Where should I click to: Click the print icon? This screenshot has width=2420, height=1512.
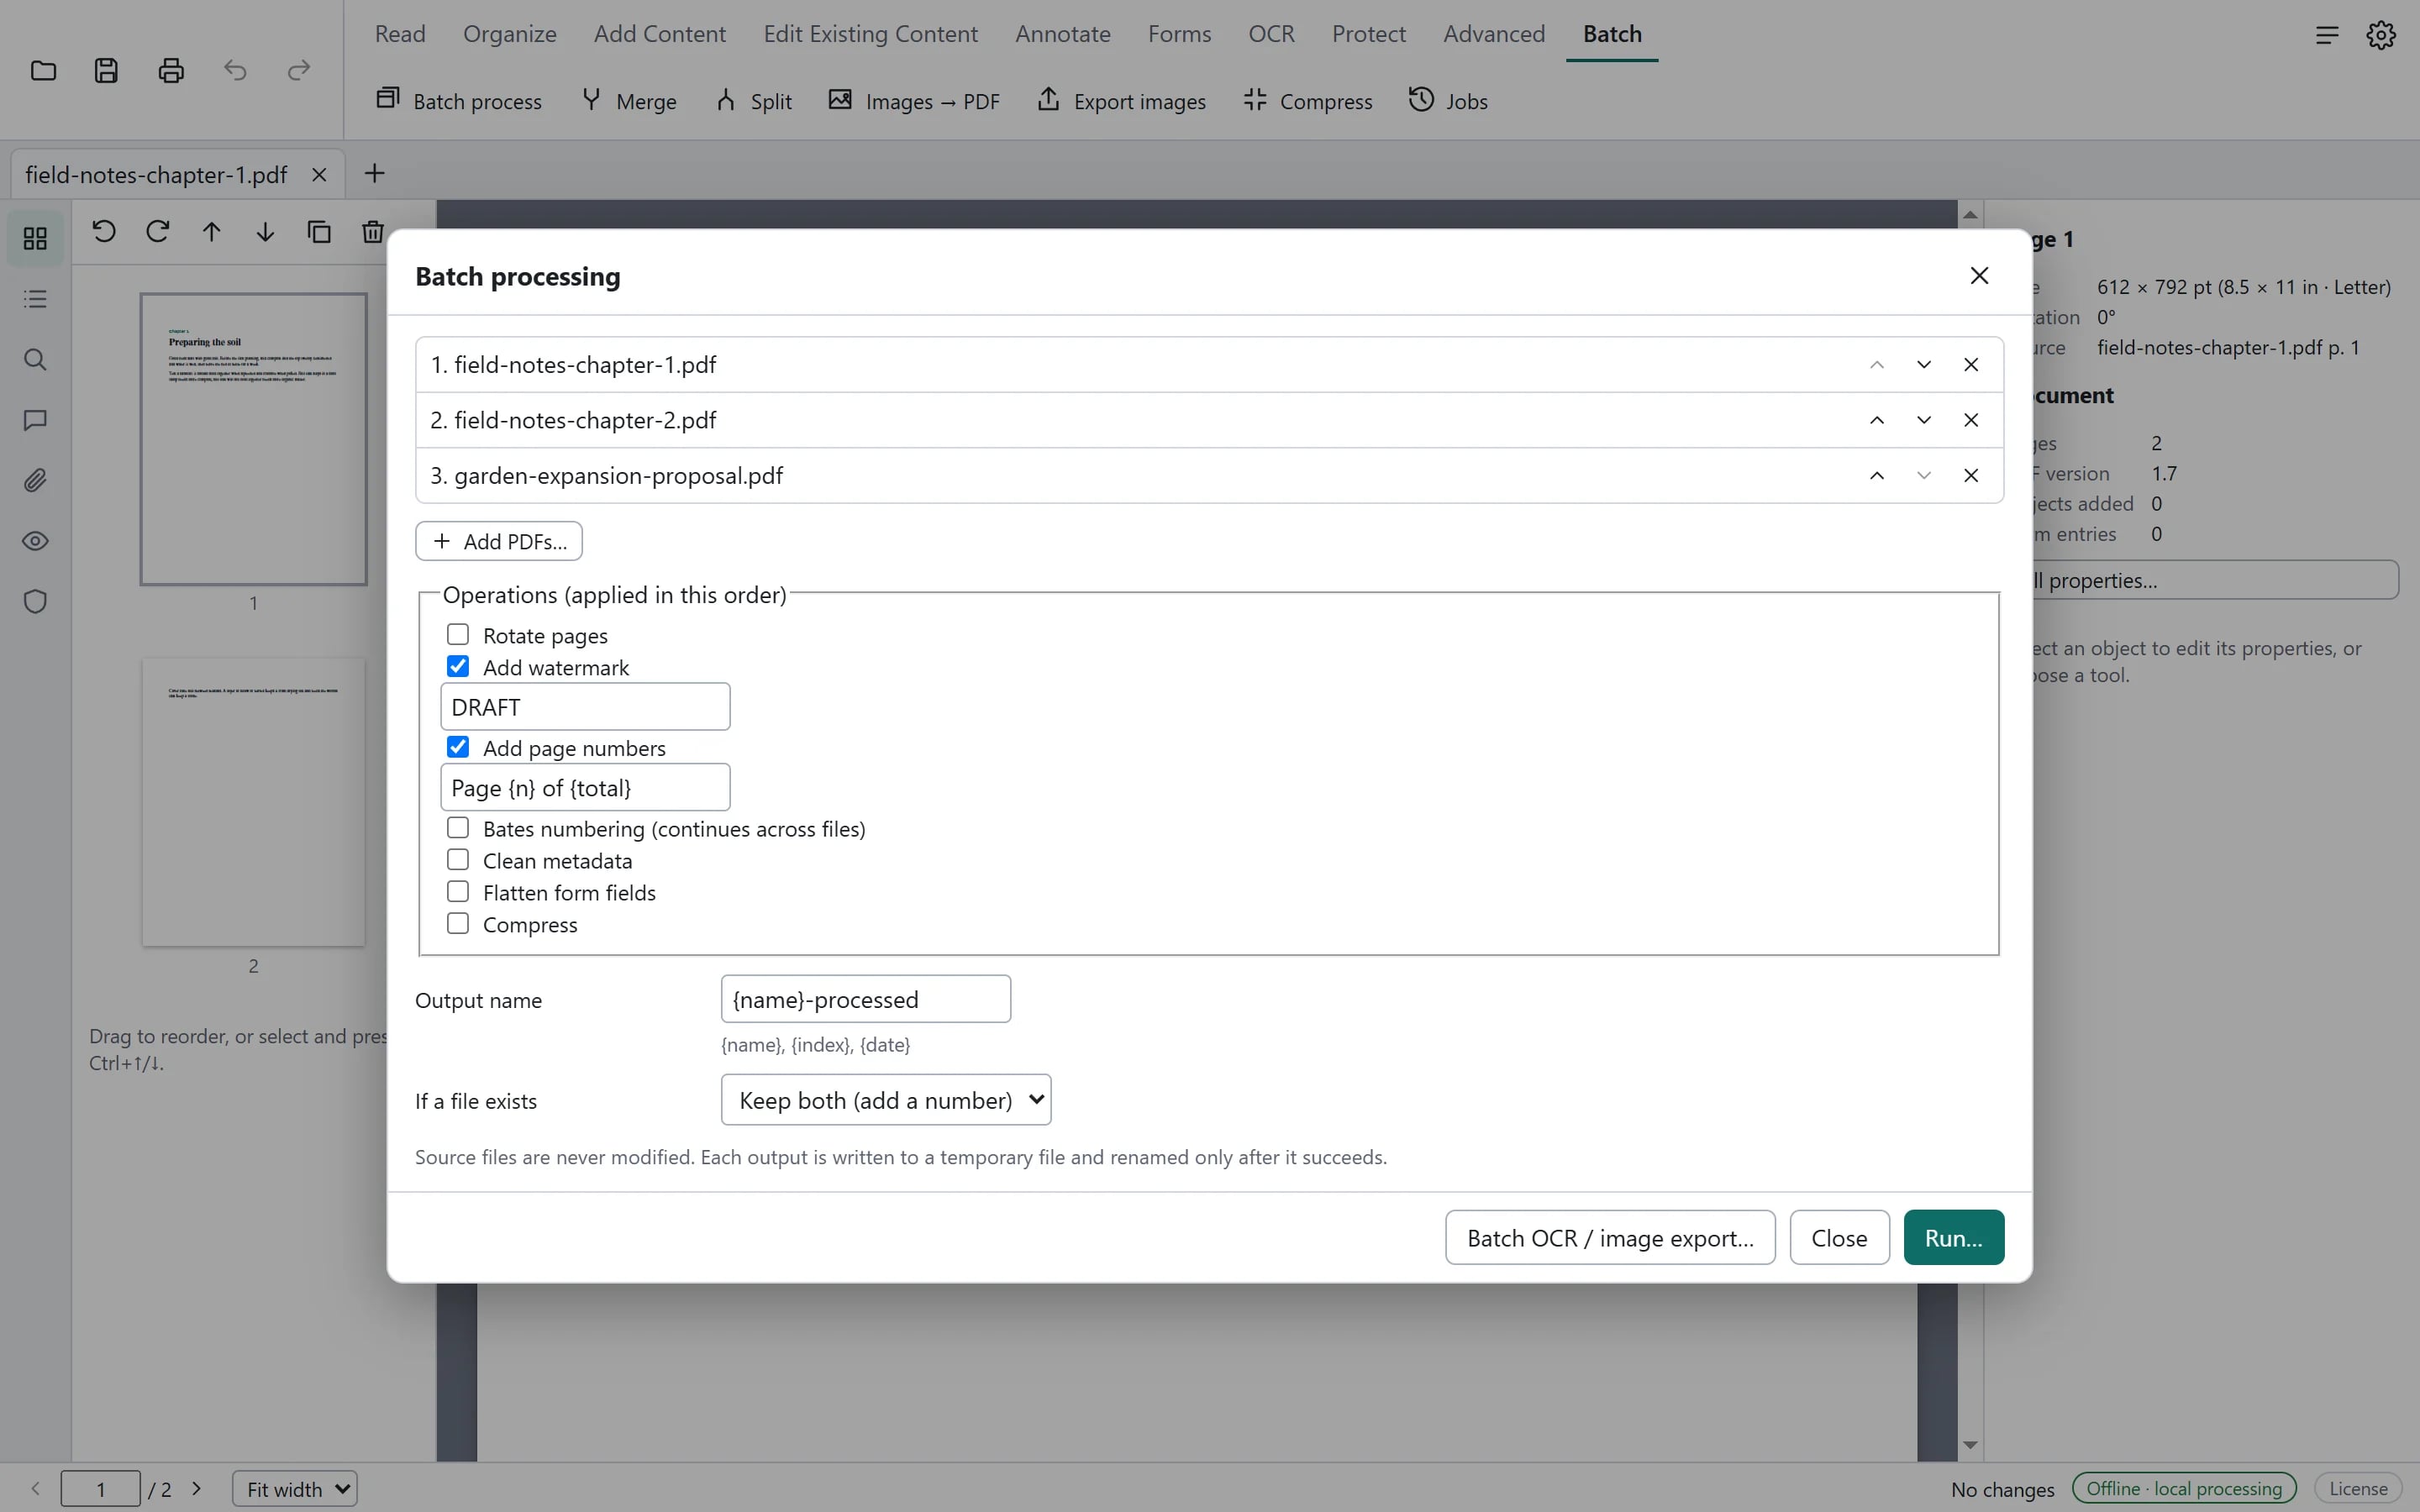pos(171,71)
